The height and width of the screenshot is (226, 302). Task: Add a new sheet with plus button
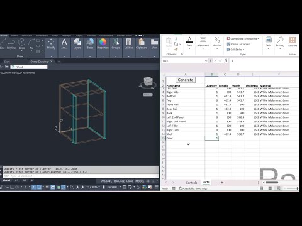click(x=222, y=183)
